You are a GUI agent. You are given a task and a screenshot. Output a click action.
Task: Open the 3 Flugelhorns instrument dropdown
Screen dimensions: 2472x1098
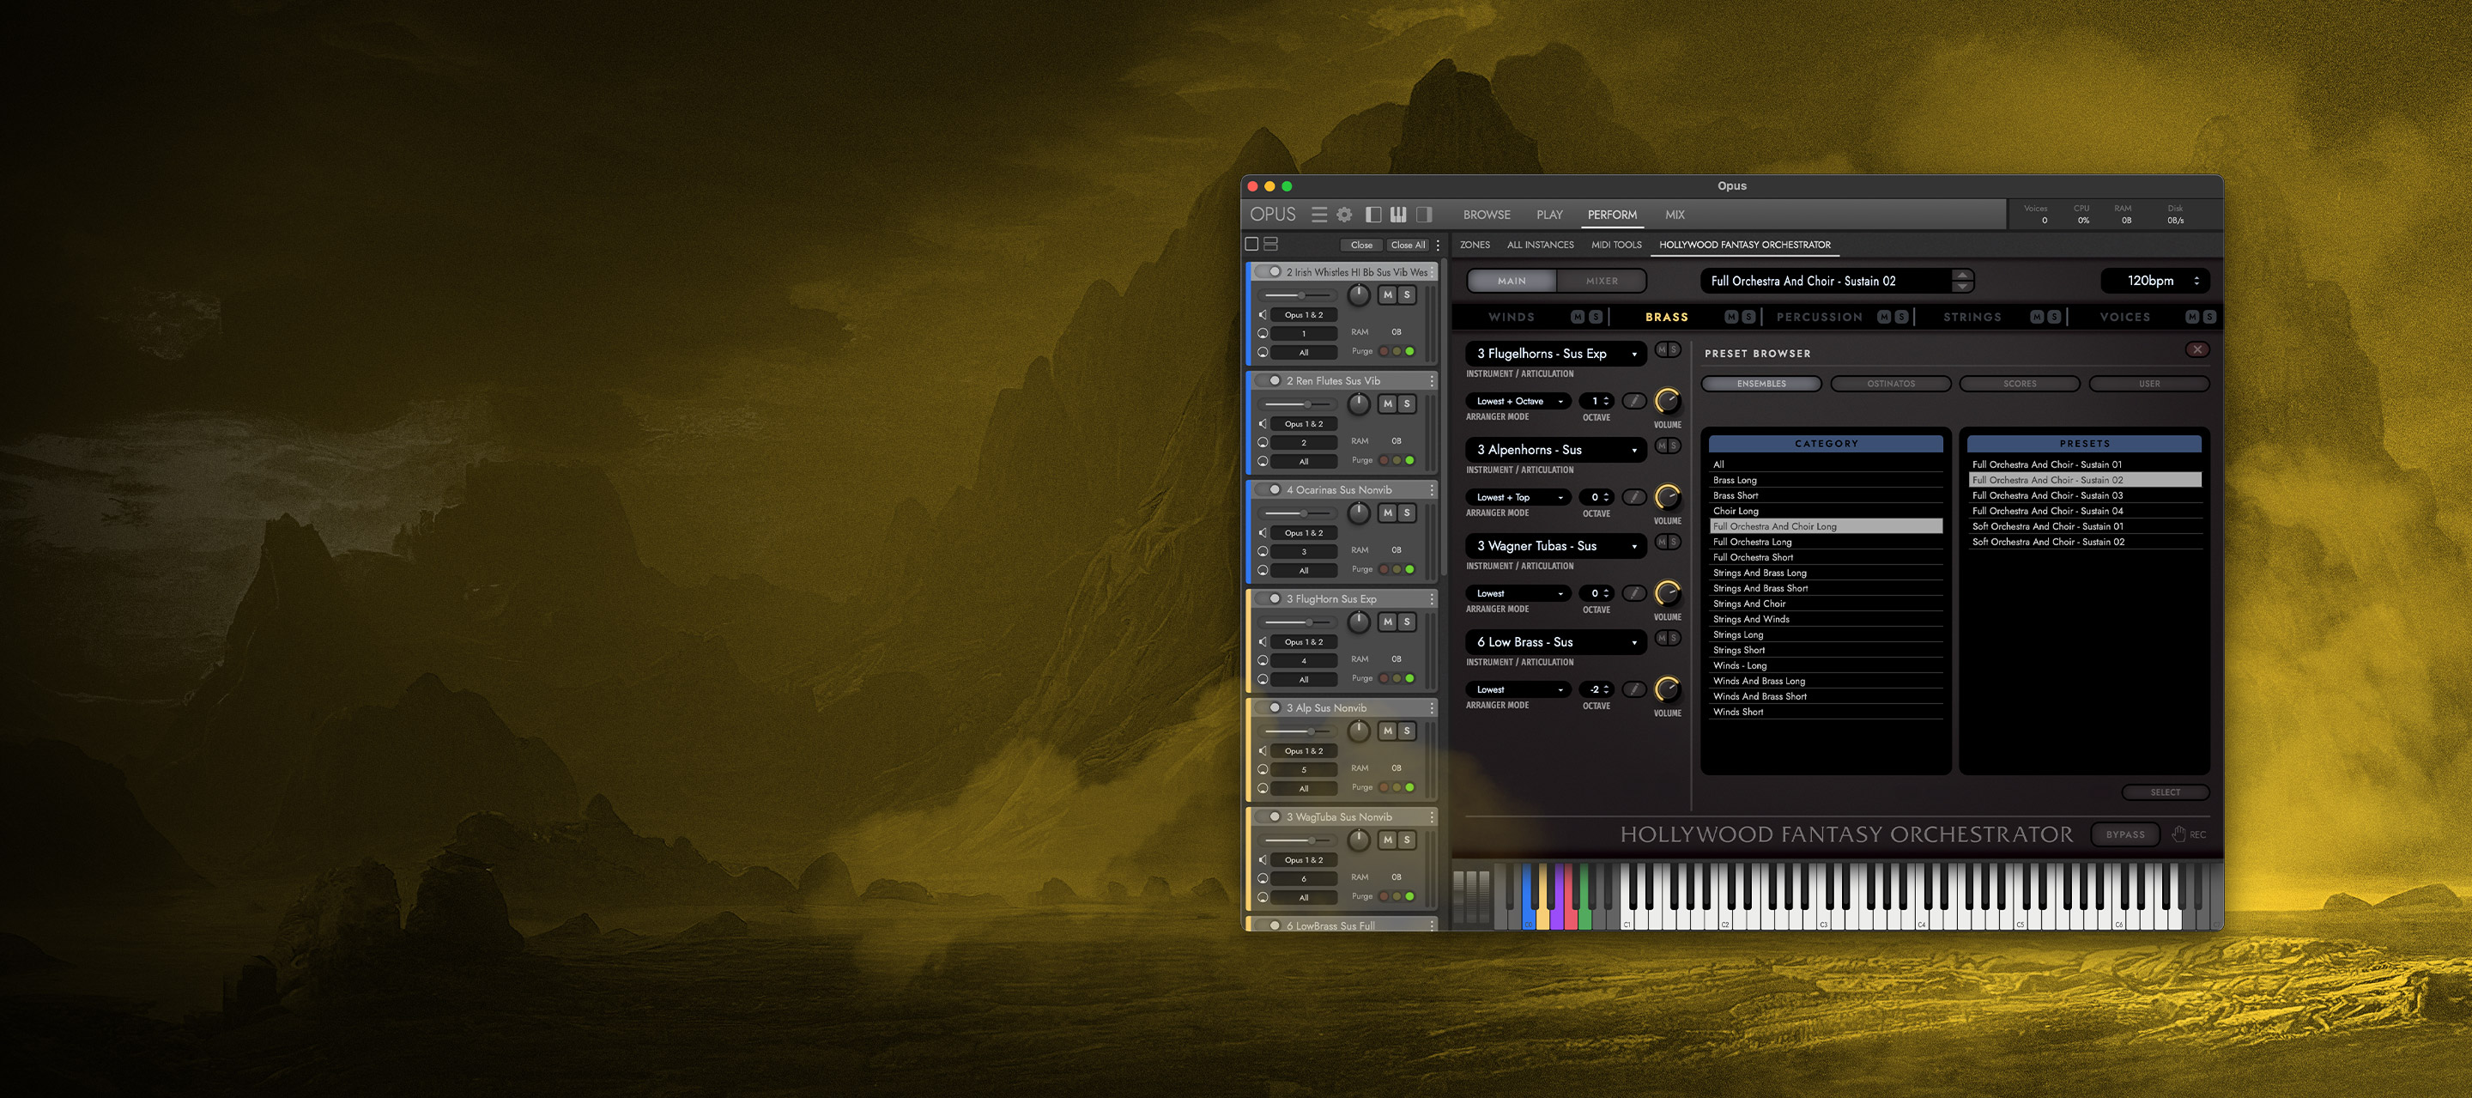[1555, 355]
